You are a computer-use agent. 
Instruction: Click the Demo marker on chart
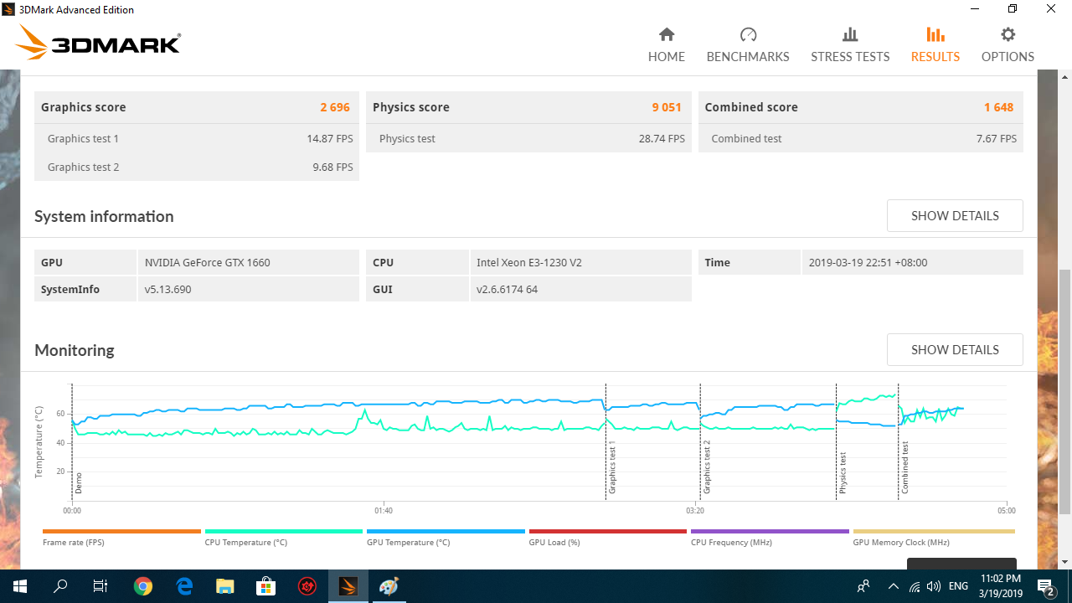coord(72,441)
